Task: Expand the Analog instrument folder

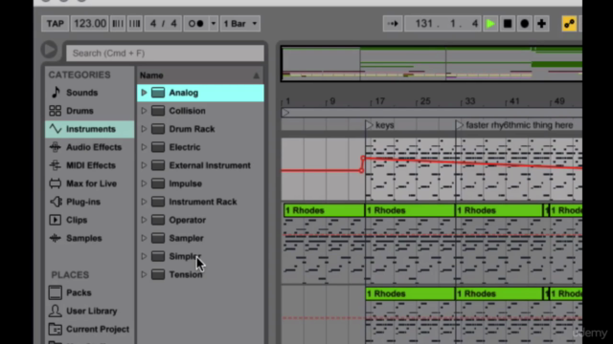Action: [x=144, y=93]
